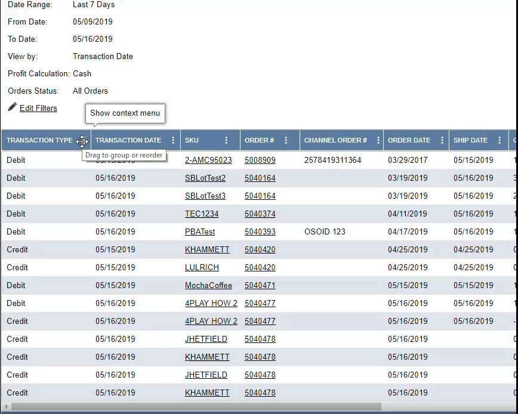Screen dimensions: 518x414
Task: Open the Order # column three-dot menu
Action: click(x=286, y=141)
